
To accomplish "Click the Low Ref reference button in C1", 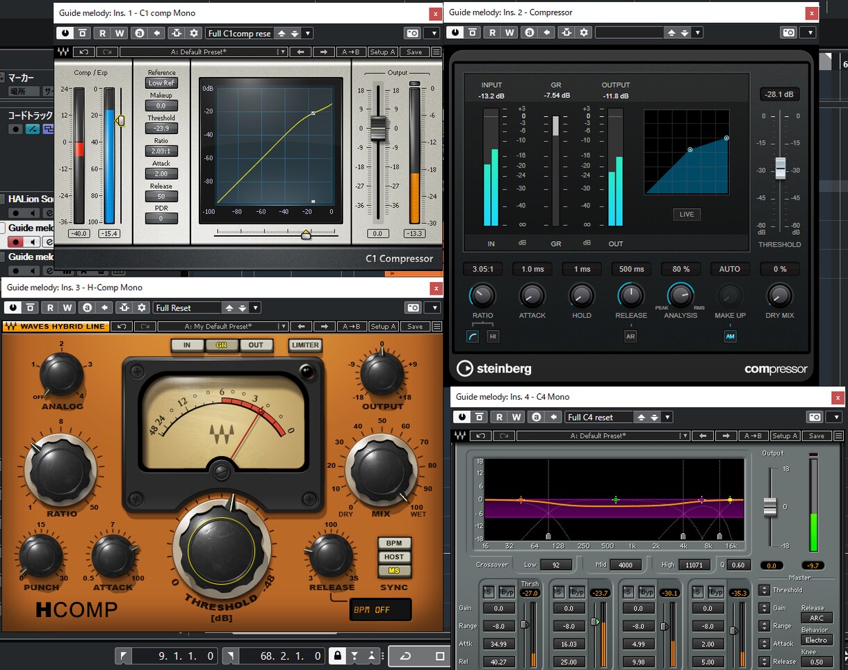I will [161, 83].
